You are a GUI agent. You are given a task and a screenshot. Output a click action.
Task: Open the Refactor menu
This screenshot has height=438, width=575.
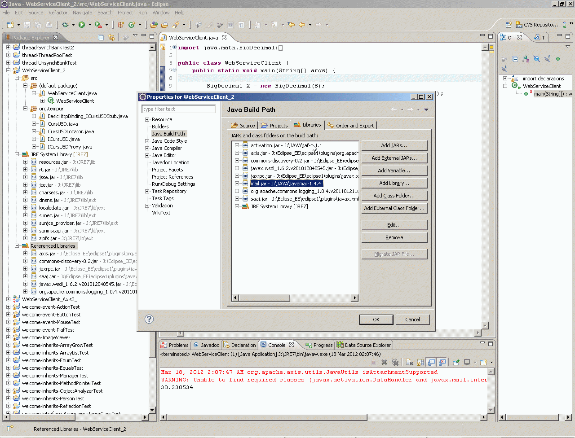tap(58, 13)
